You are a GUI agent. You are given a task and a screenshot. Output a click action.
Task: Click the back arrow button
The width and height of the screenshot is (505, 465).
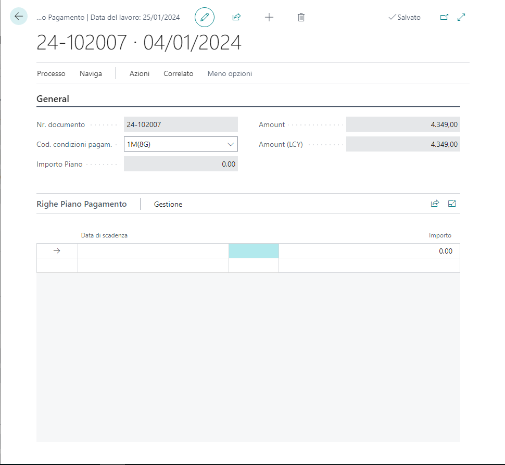[19, 17]
